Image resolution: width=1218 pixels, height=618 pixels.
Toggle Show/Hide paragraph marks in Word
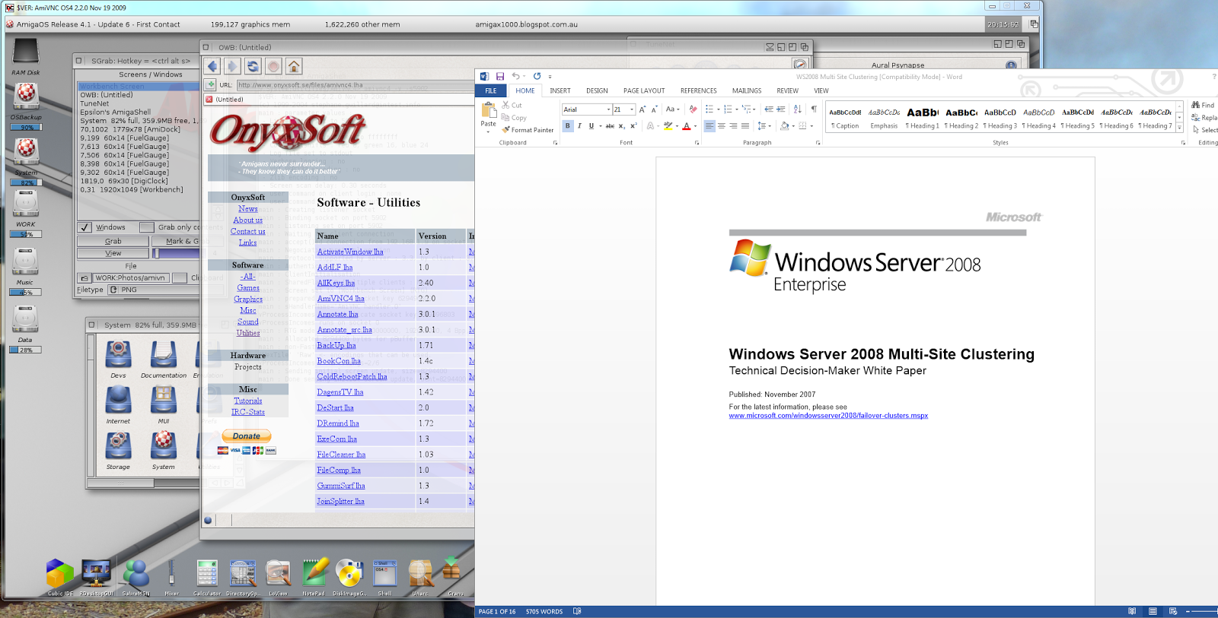click(814, 109)
